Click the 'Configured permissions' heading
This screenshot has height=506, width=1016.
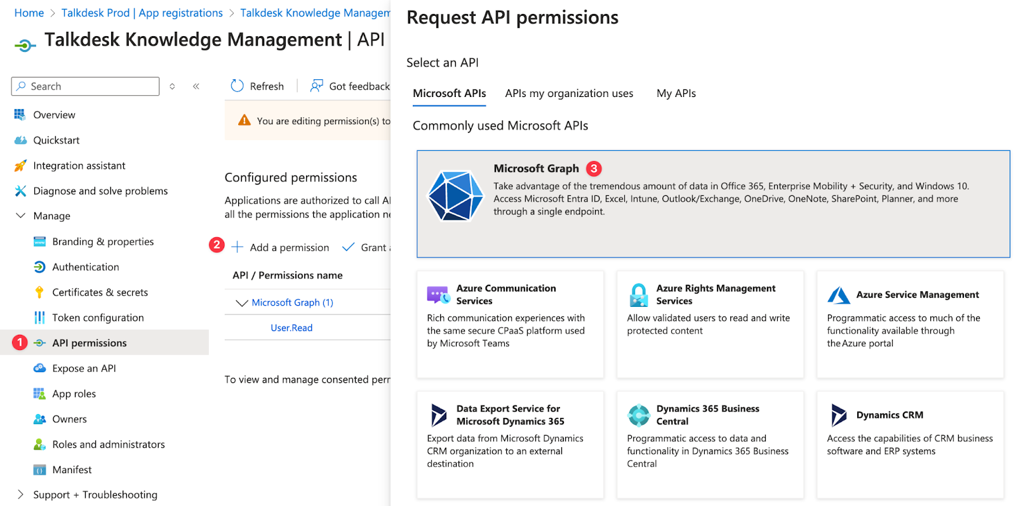coord(291,178)
